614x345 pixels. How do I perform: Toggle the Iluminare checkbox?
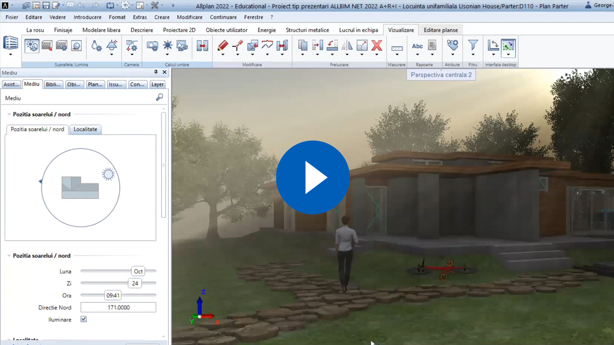tap(84, 319)
